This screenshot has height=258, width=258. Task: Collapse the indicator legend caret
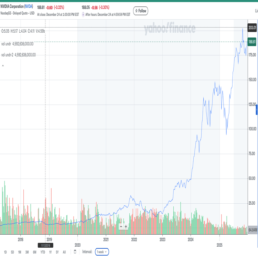pyautogui.click(x=3, y=66)
